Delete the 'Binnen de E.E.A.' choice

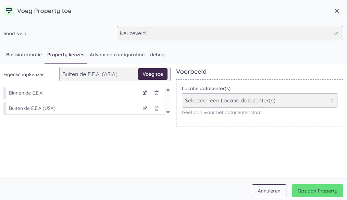click(x=157, y=93)
